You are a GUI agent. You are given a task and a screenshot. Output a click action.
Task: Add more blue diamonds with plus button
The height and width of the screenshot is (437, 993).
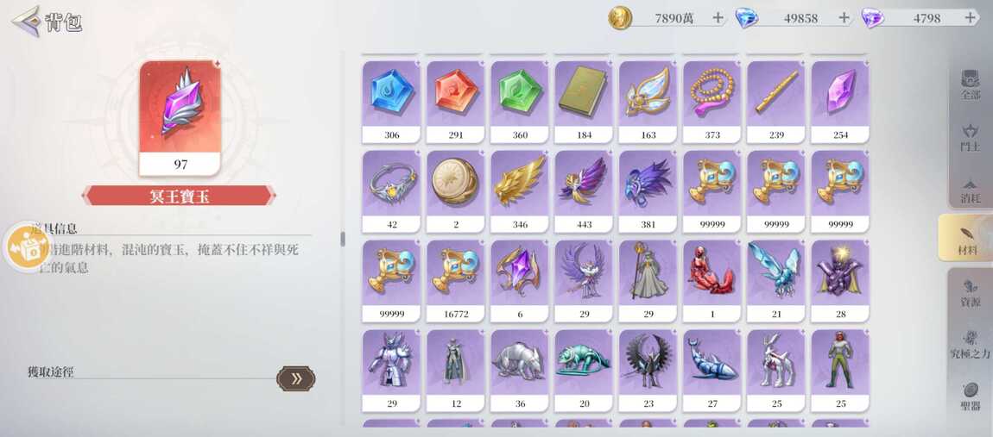click(x=844, y=18)
